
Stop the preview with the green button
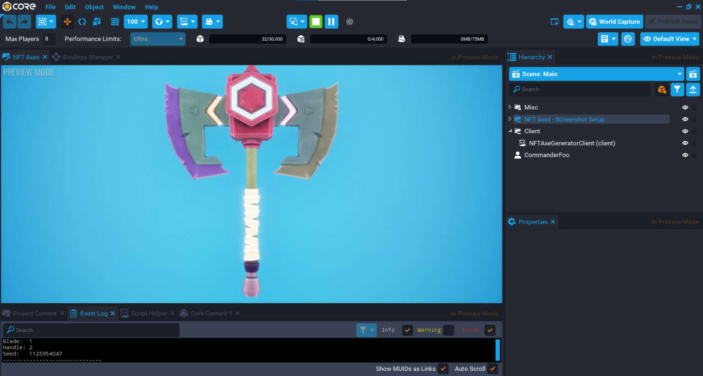point(316,21)
